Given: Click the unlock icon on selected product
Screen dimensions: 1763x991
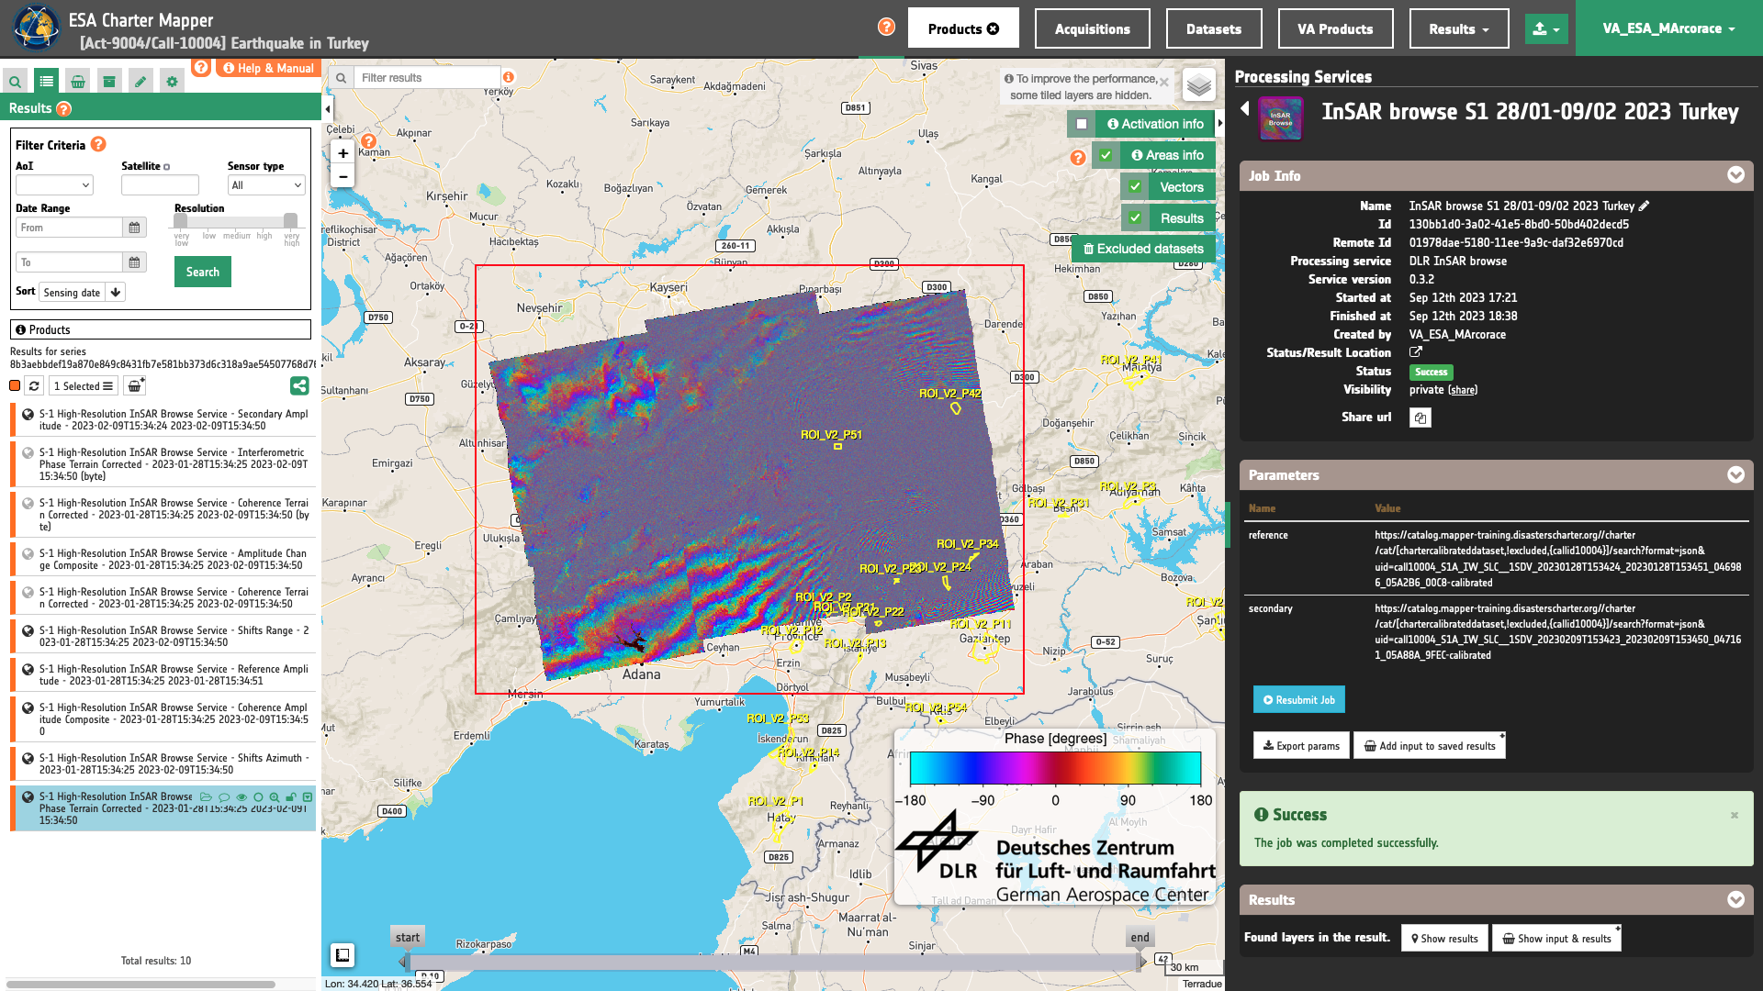Looking at the screenshot, I should 291,797.
